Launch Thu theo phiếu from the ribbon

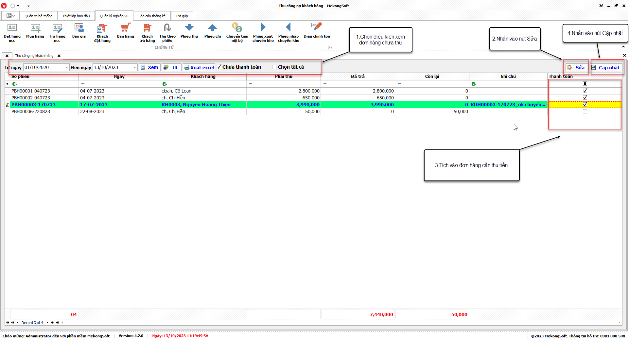167,33
